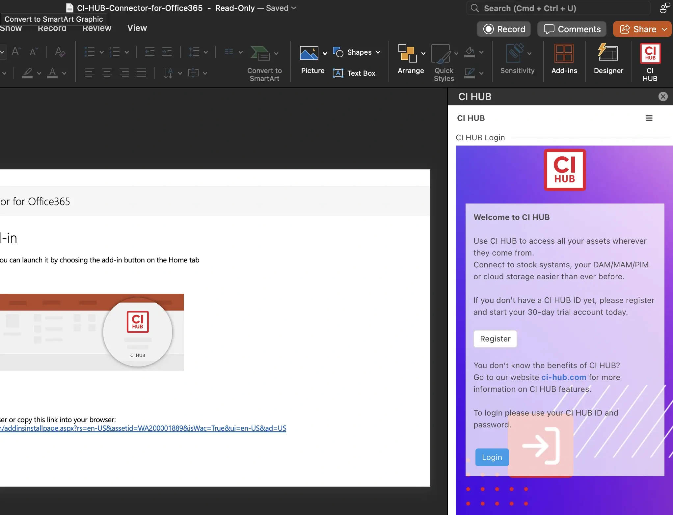The width and height of the screenshot is (673, 515).
Task: Align text to the right
Action: tap(124, 73)
